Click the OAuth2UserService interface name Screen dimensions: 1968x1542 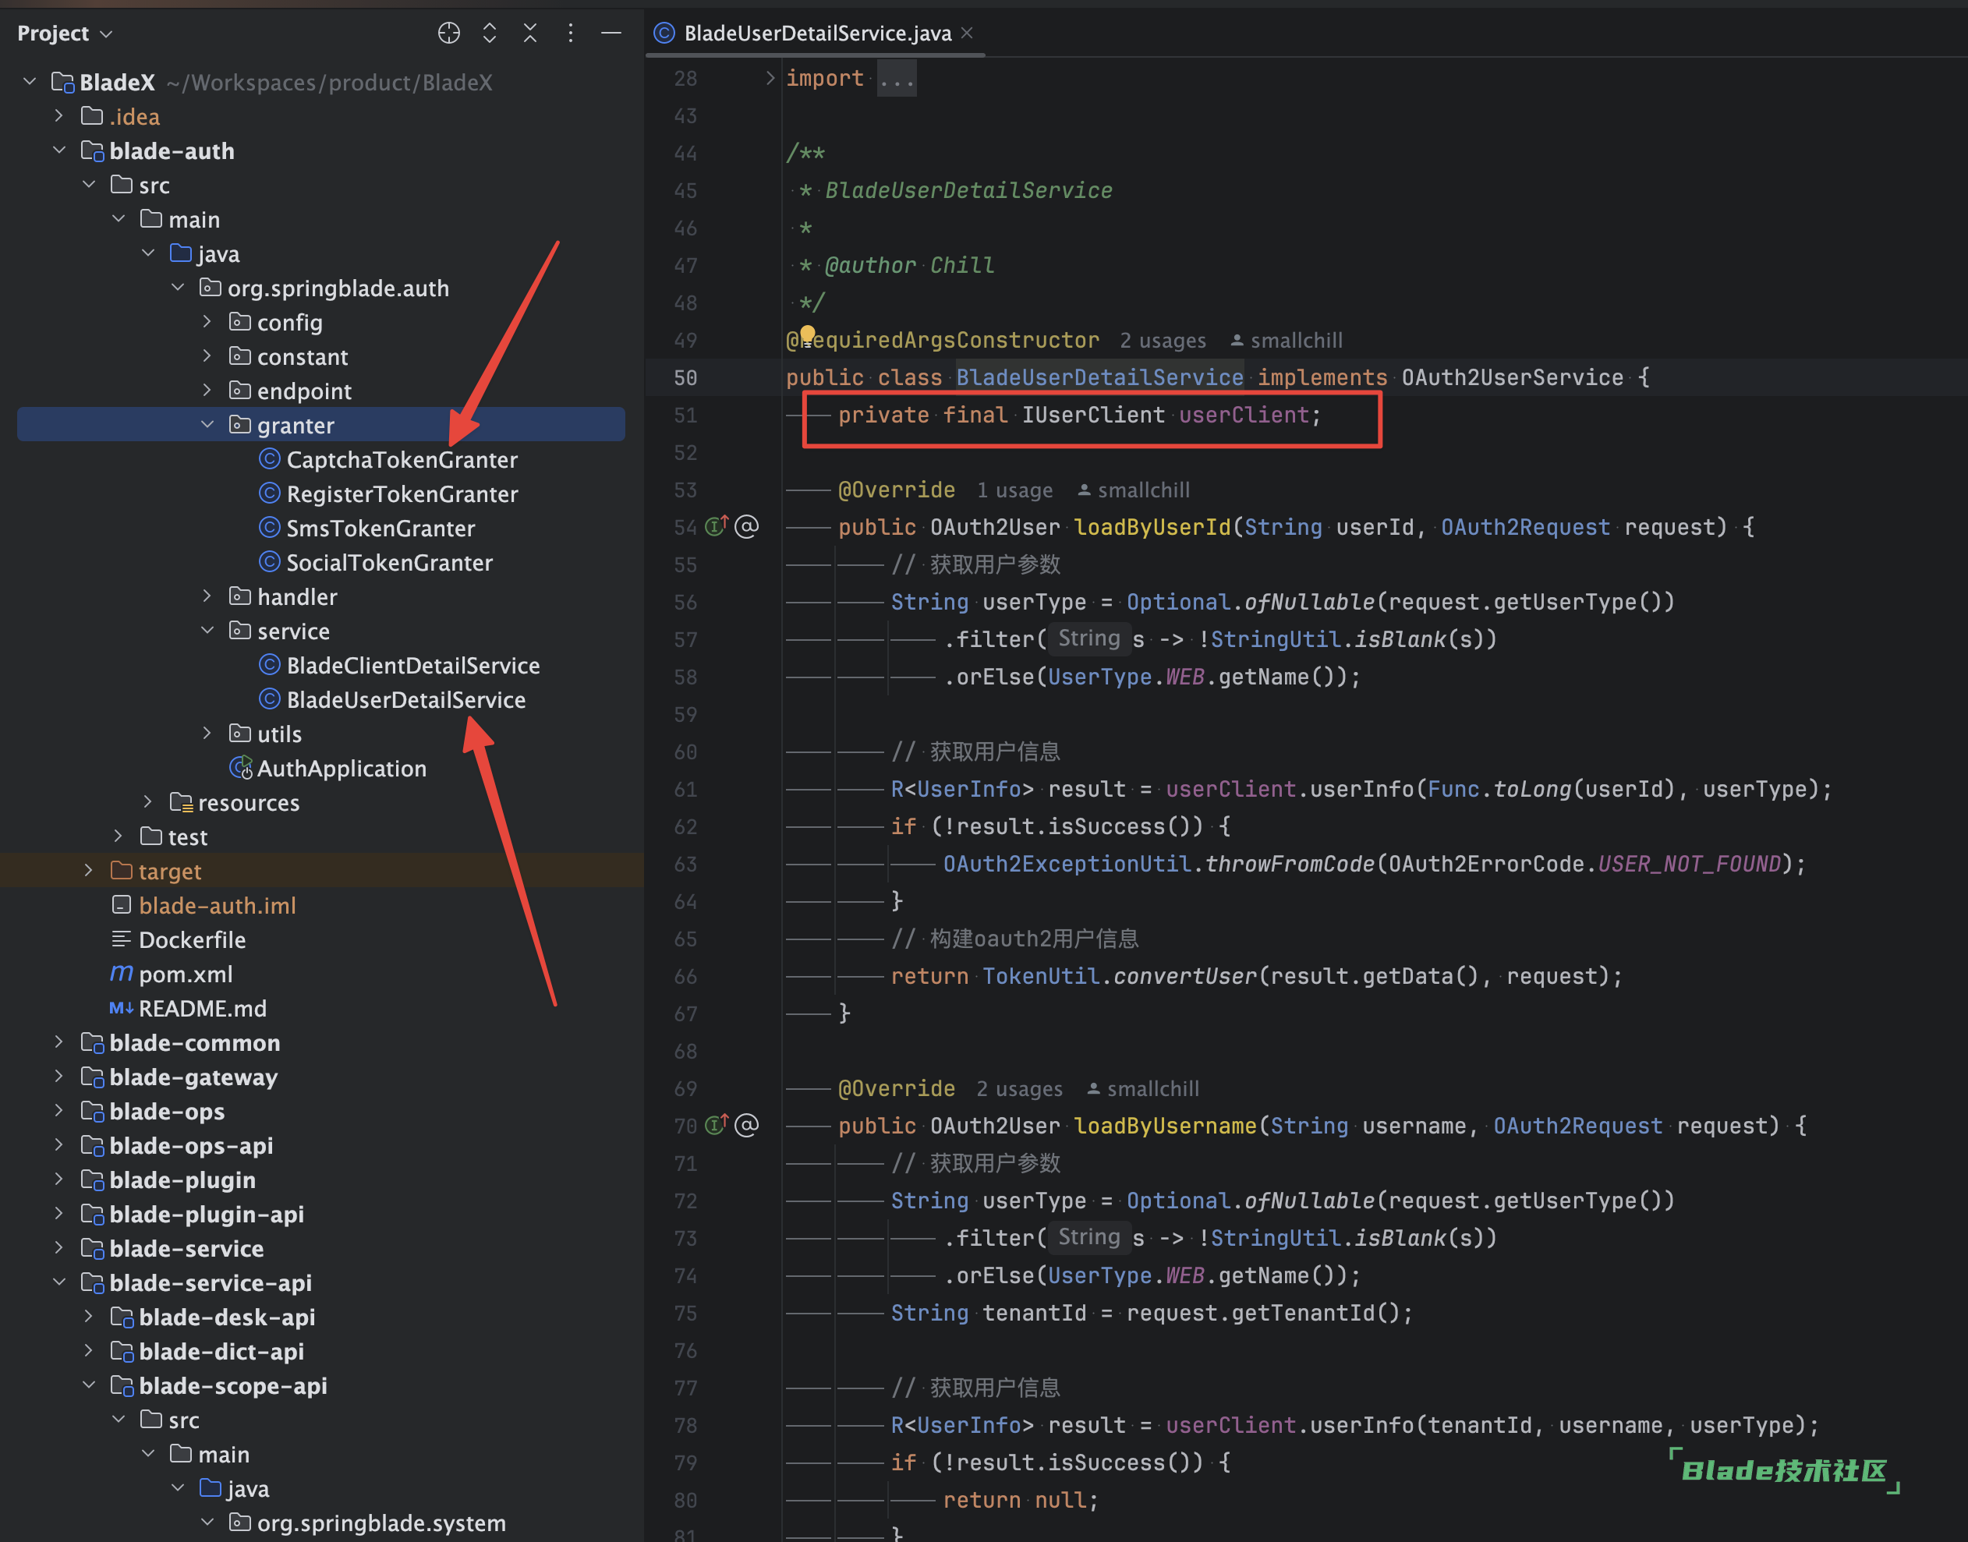(x=1512, y=378)
